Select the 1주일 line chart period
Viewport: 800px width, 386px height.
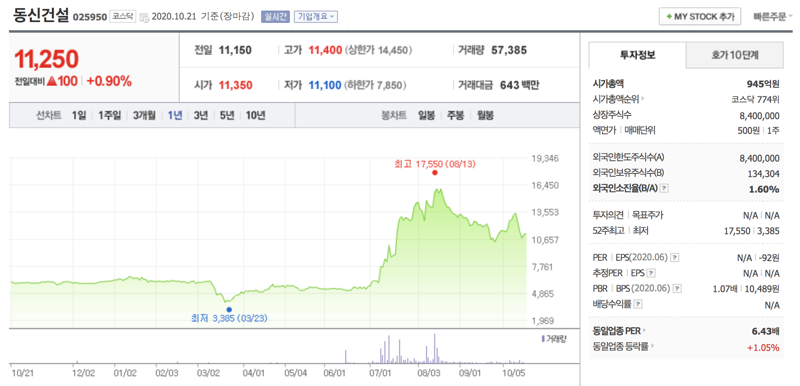109,115
